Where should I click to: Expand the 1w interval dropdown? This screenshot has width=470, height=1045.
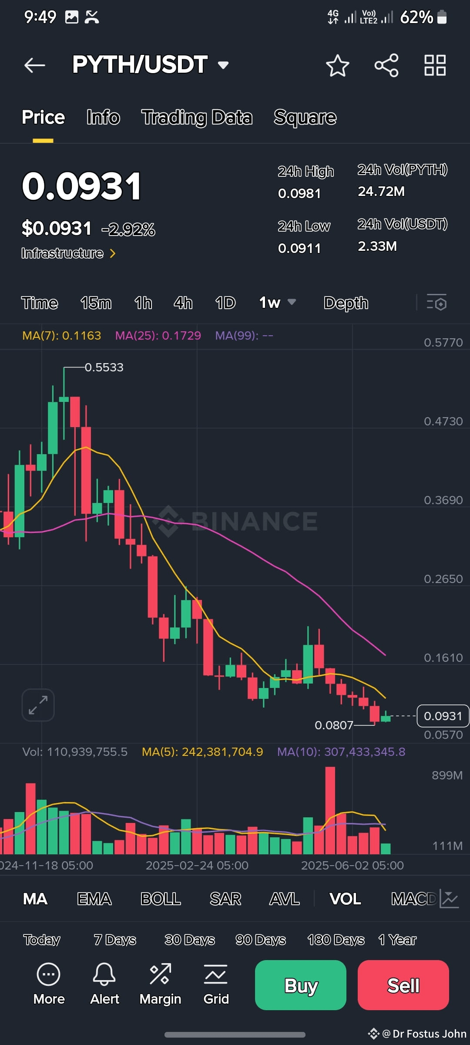tap(278, 303)
